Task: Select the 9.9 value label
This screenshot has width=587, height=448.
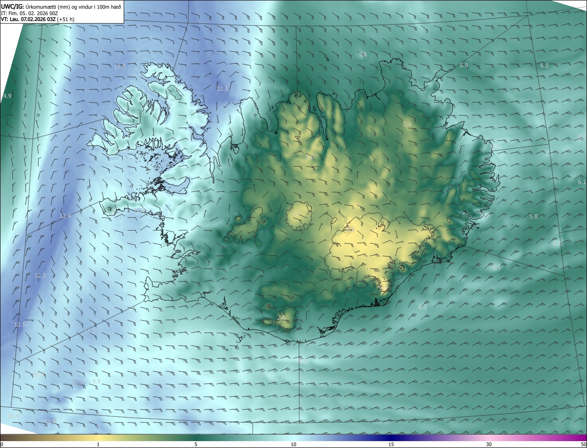Action: pyautogui.click(x=96, y=381)
